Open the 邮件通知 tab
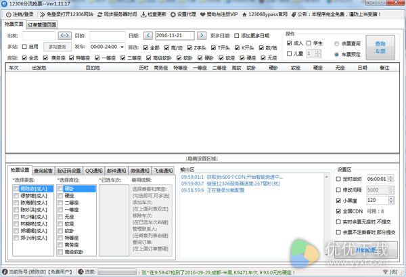Image resolution: width=406 pixels, height=277 pixels. coord(116,171)
